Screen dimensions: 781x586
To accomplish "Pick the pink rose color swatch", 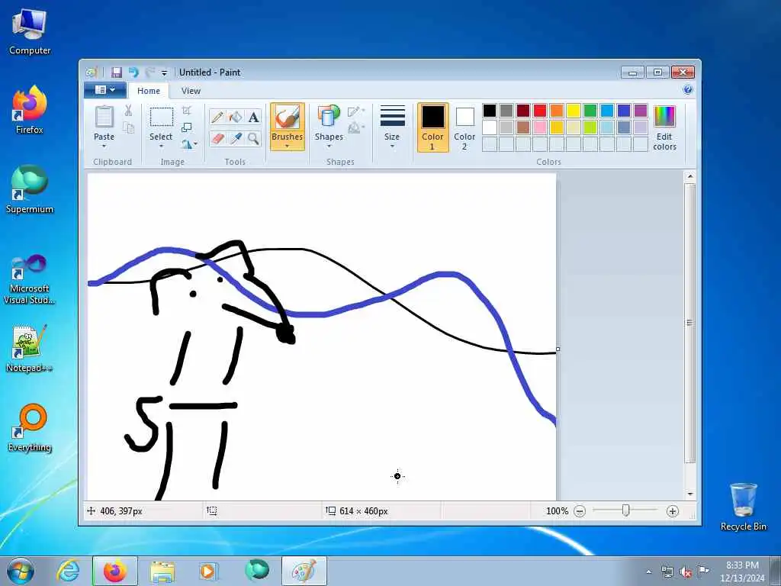I will pos(539,127).
